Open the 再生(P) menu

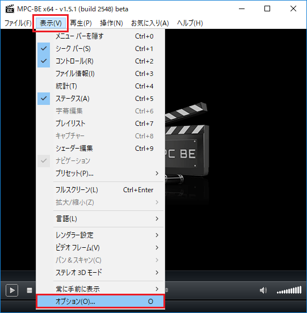pos(81,23)
